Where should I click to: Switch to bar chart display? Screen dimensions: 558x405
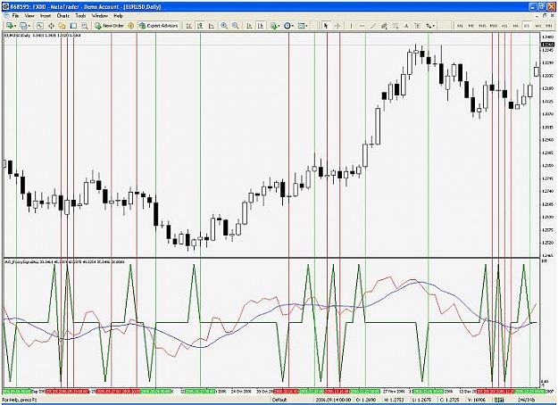[189, 26]
